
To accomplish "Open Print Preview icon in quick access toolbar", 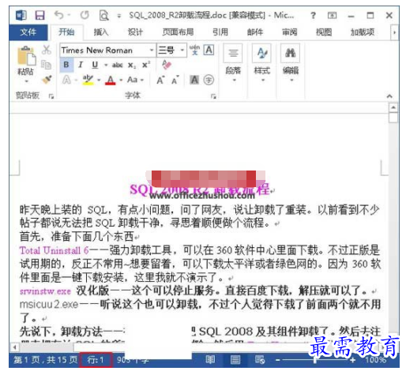I will point(103,15).
